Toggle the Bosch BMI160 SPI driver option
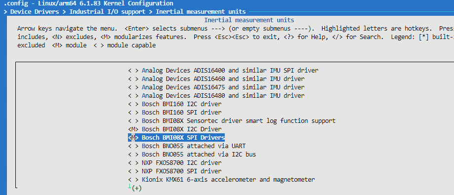Screen dimensions: 454x195 click(x=133, y=112)
